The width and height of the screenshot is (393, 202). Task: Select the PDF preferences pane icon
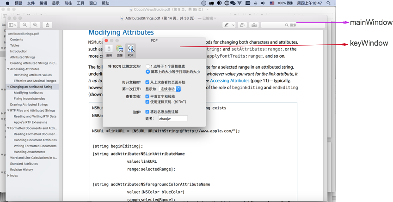130,51
